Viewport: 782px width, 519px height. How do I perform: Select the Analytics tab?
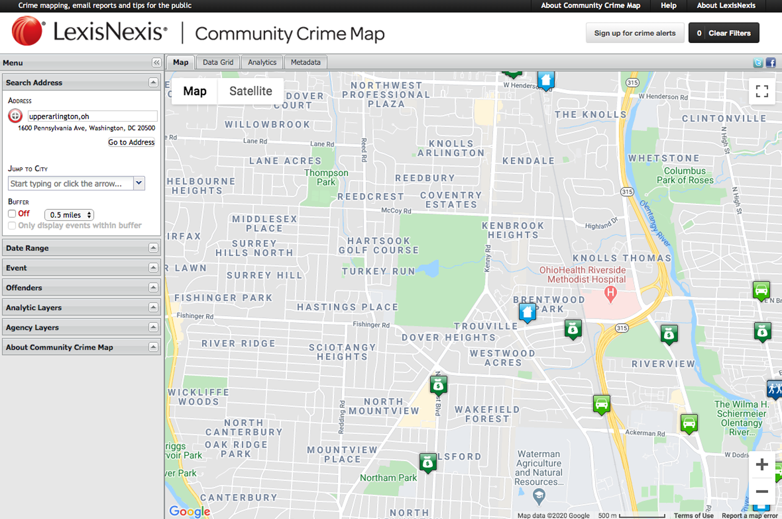coord(262,62)
